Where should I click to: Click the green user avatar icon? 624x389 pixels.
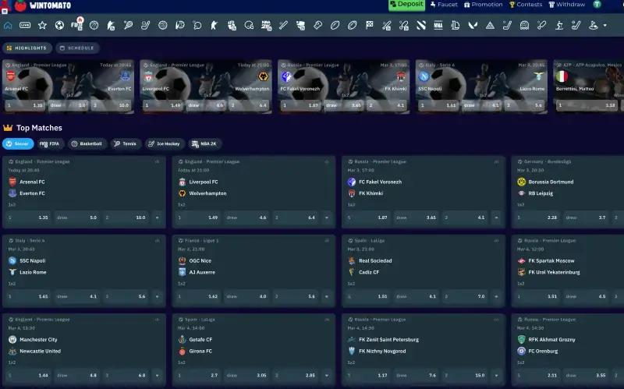pyautogui.click(x=597, y=5)
